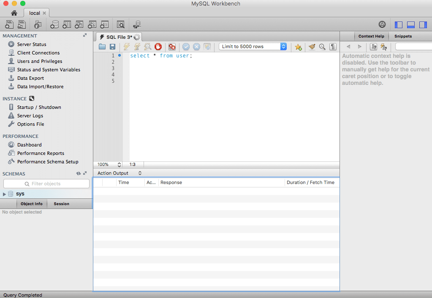The image size is (432, 298).
Task: Execute the query lightning bolt icon
Action: (x=126, y=46)
